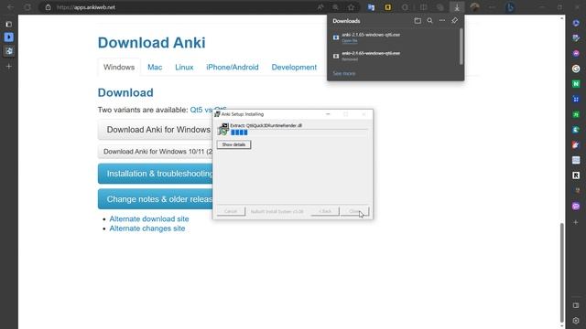Click the Downloads panel scrollbar
The width and height of the screenshot is (586, 329).
click(x=461, y=47)
